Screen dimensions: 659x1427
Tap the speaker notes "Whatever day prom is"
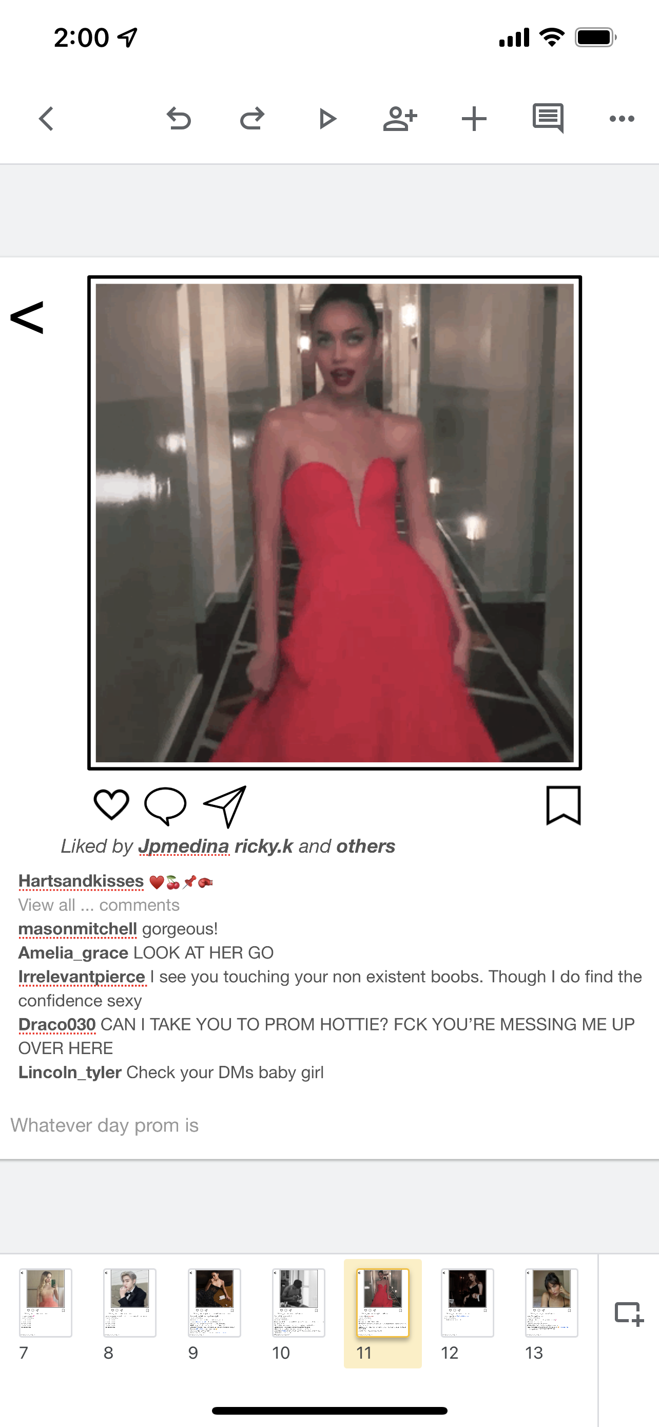[x=105, y=1125]
